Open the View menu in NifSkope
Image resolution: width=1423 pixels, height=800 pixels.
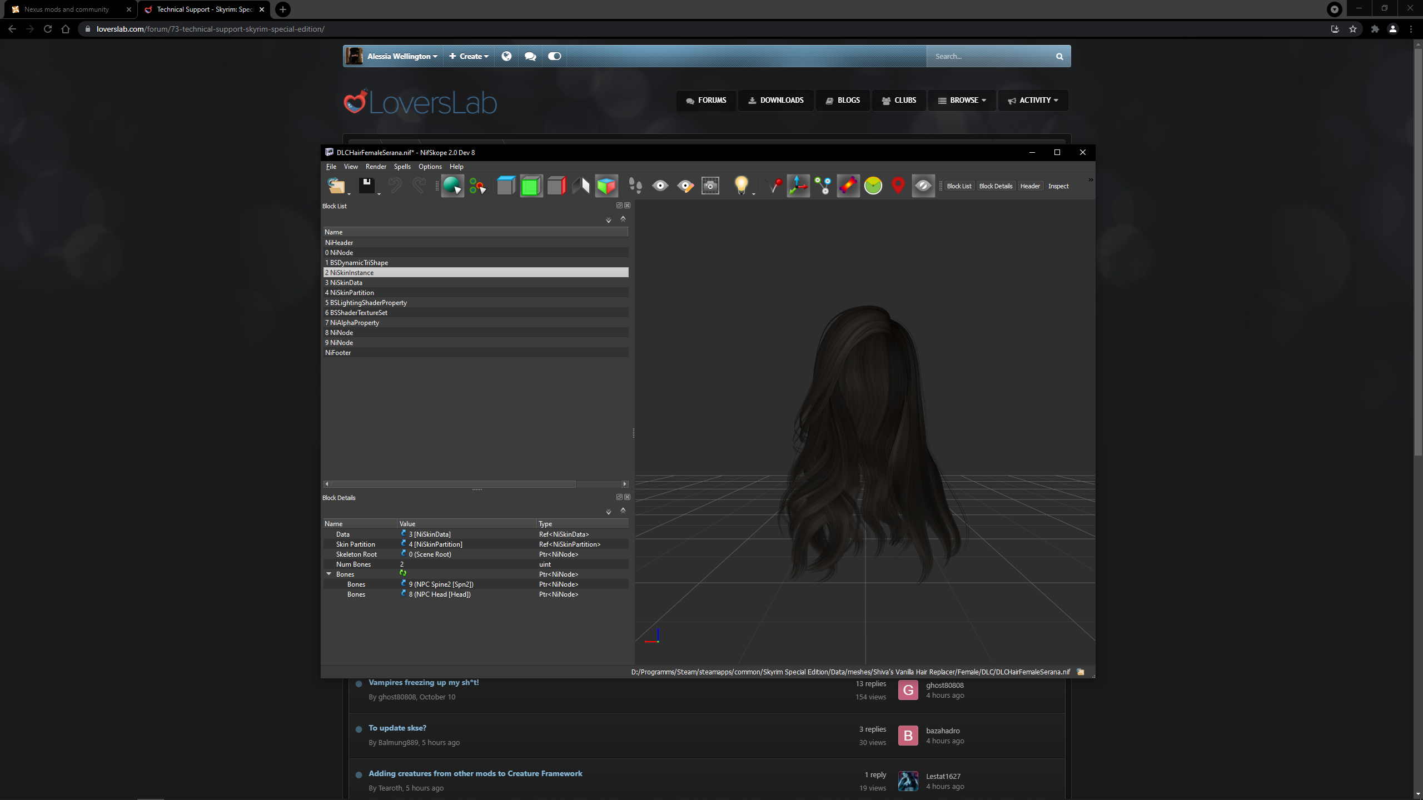pyautogui.click(x=351, y=167)
